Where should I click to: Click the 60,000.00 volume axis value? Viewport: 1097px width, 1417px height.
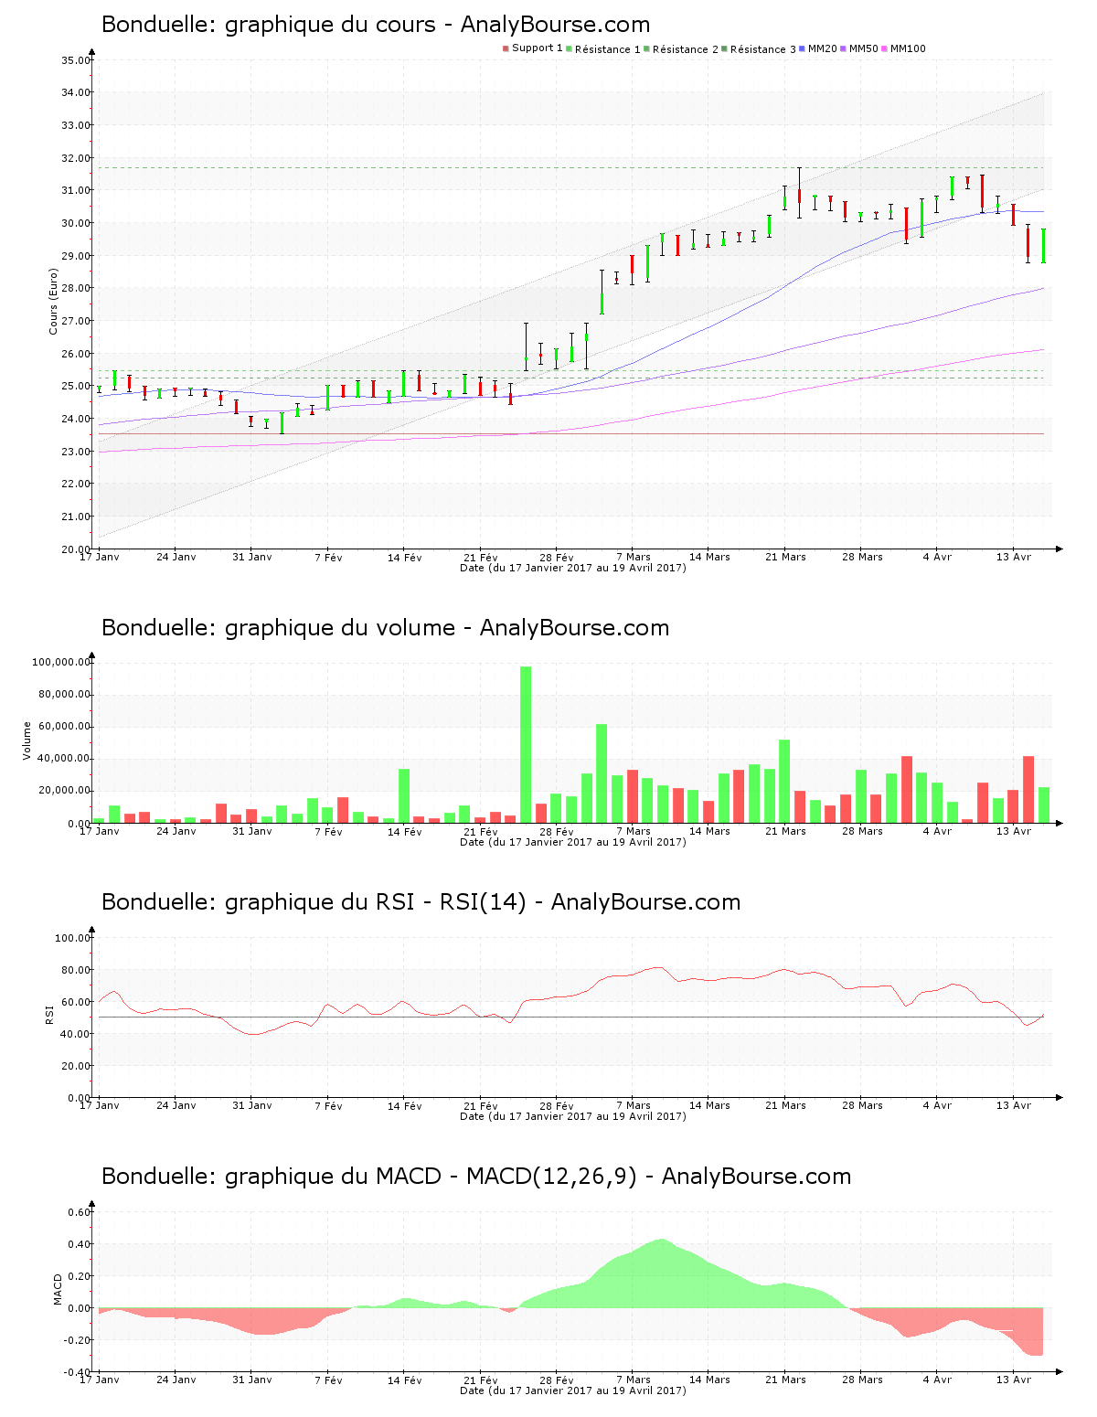64,727
